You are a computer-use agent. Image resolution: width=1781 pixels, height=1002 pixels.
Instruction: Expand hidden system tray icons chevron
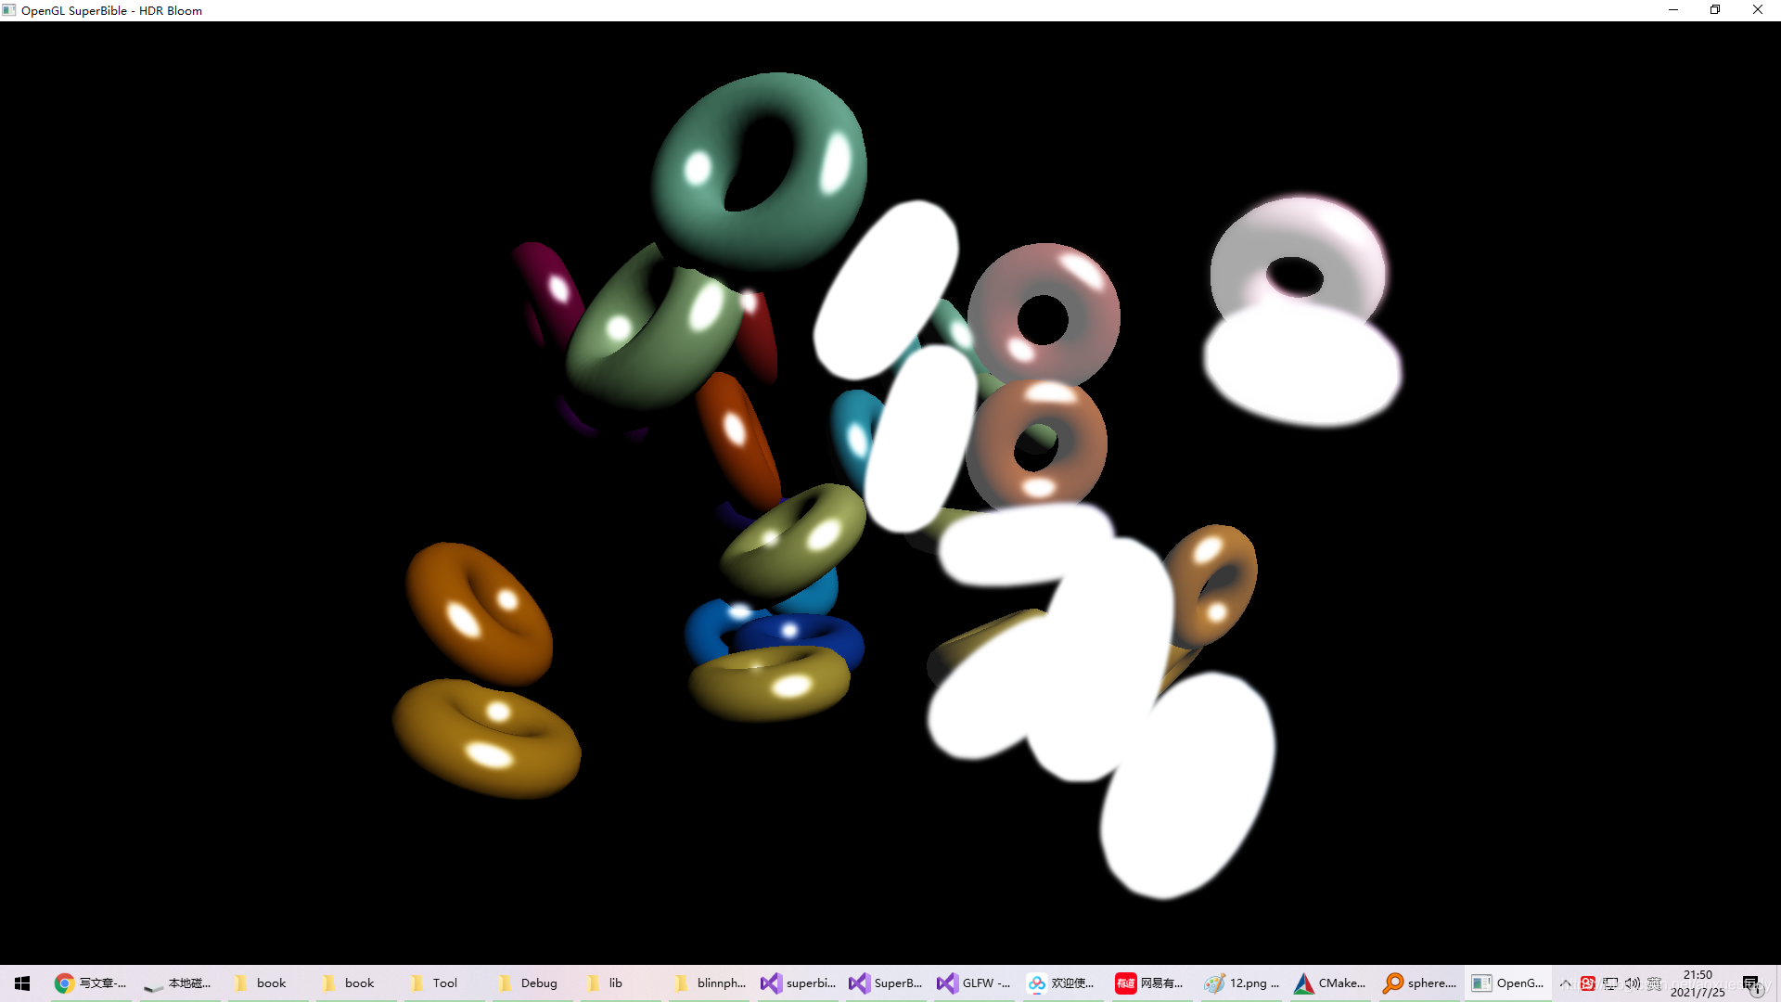1566,983
